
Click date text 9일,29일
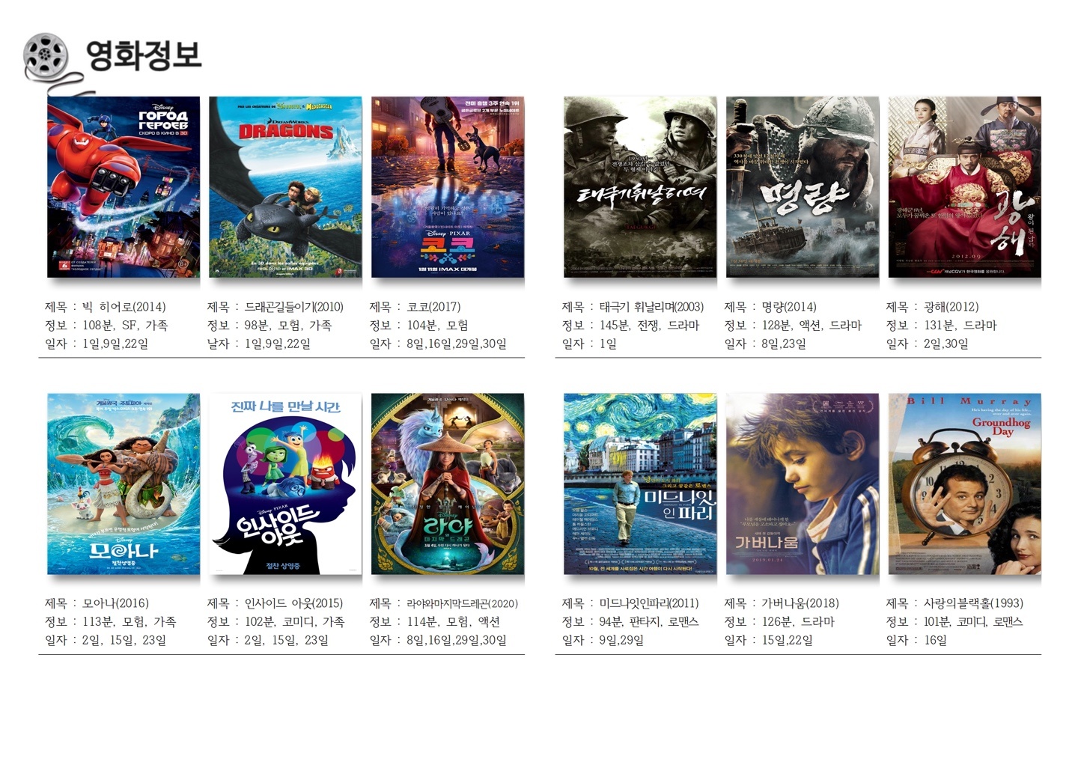(621, 641)
